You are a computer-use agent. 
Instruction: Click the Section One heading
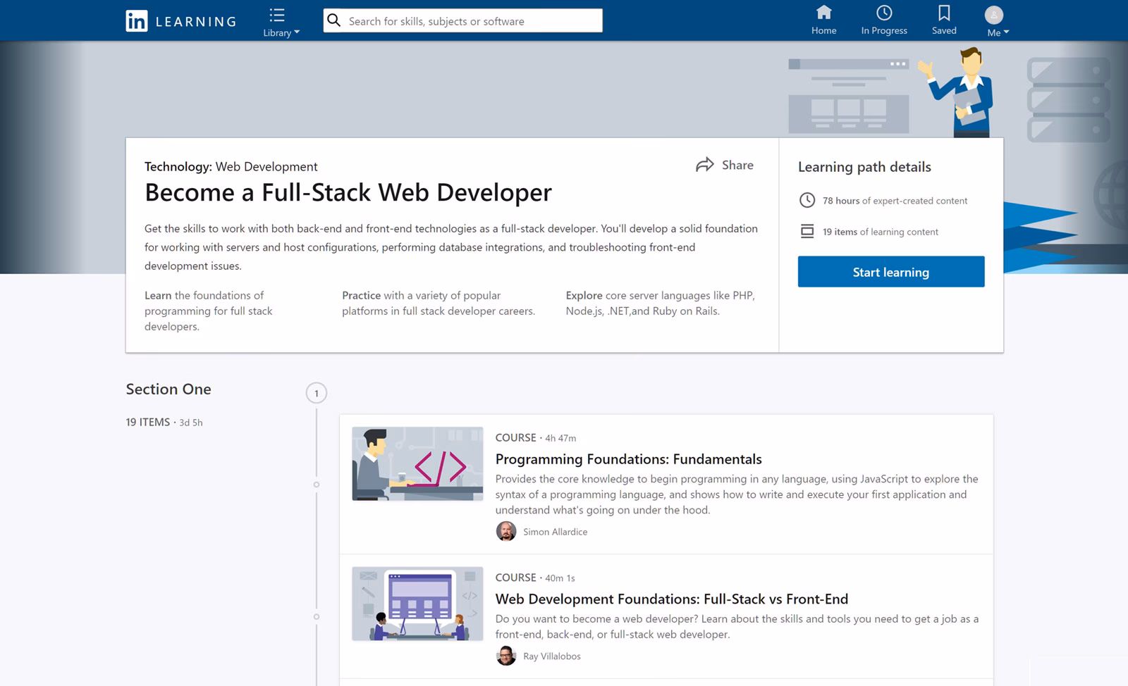point(168,389)
